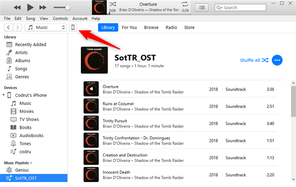Screen dimensions: 296x187
Task: Click scrollbar up arrow in song list
Action: click(293, 83)
